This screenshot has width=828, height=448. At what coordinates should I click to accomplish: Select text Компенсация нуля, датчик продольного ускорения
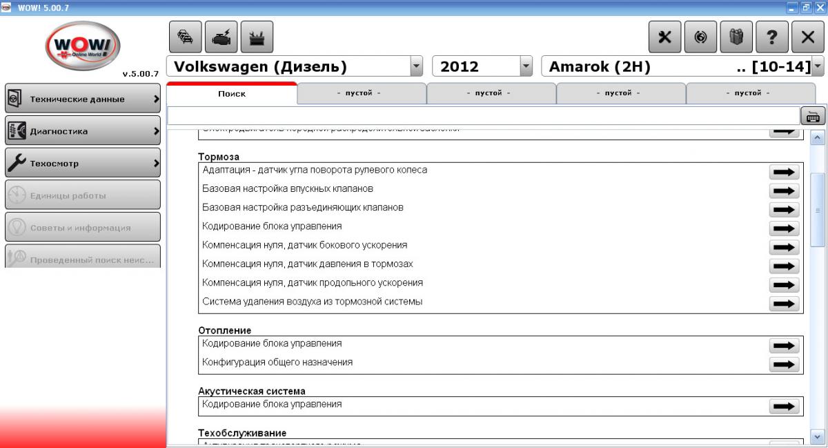click(313, 282)
